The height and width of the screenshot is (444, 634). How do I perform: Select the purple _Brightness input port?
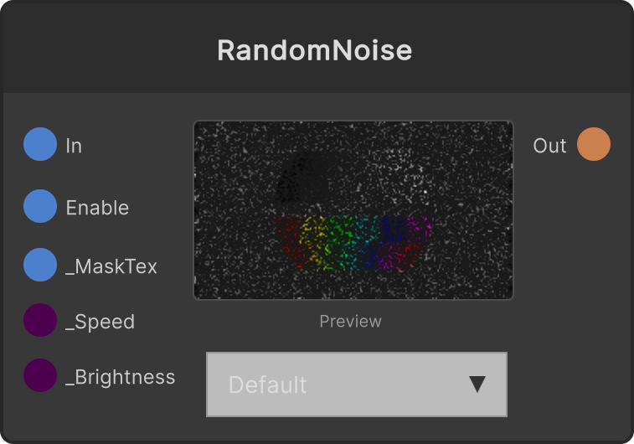click(x=40, y=375)
